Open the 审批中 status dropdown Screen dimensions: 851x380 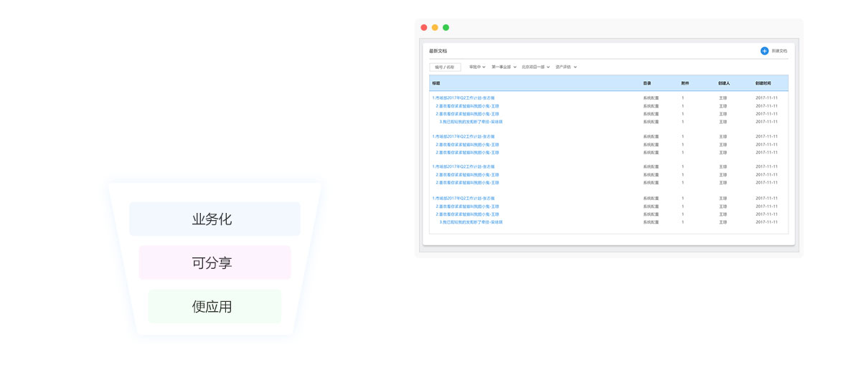pyautogui.click(x=477, y=67)
